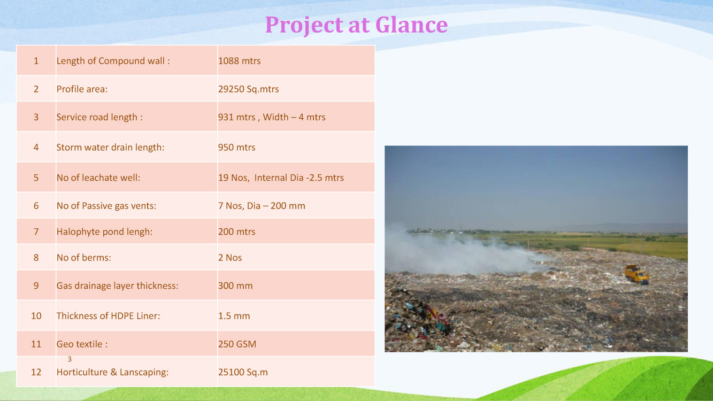Click the "No of berms:" cell
This screenshot has height=401, width=713.
click(x=136, y=257)
